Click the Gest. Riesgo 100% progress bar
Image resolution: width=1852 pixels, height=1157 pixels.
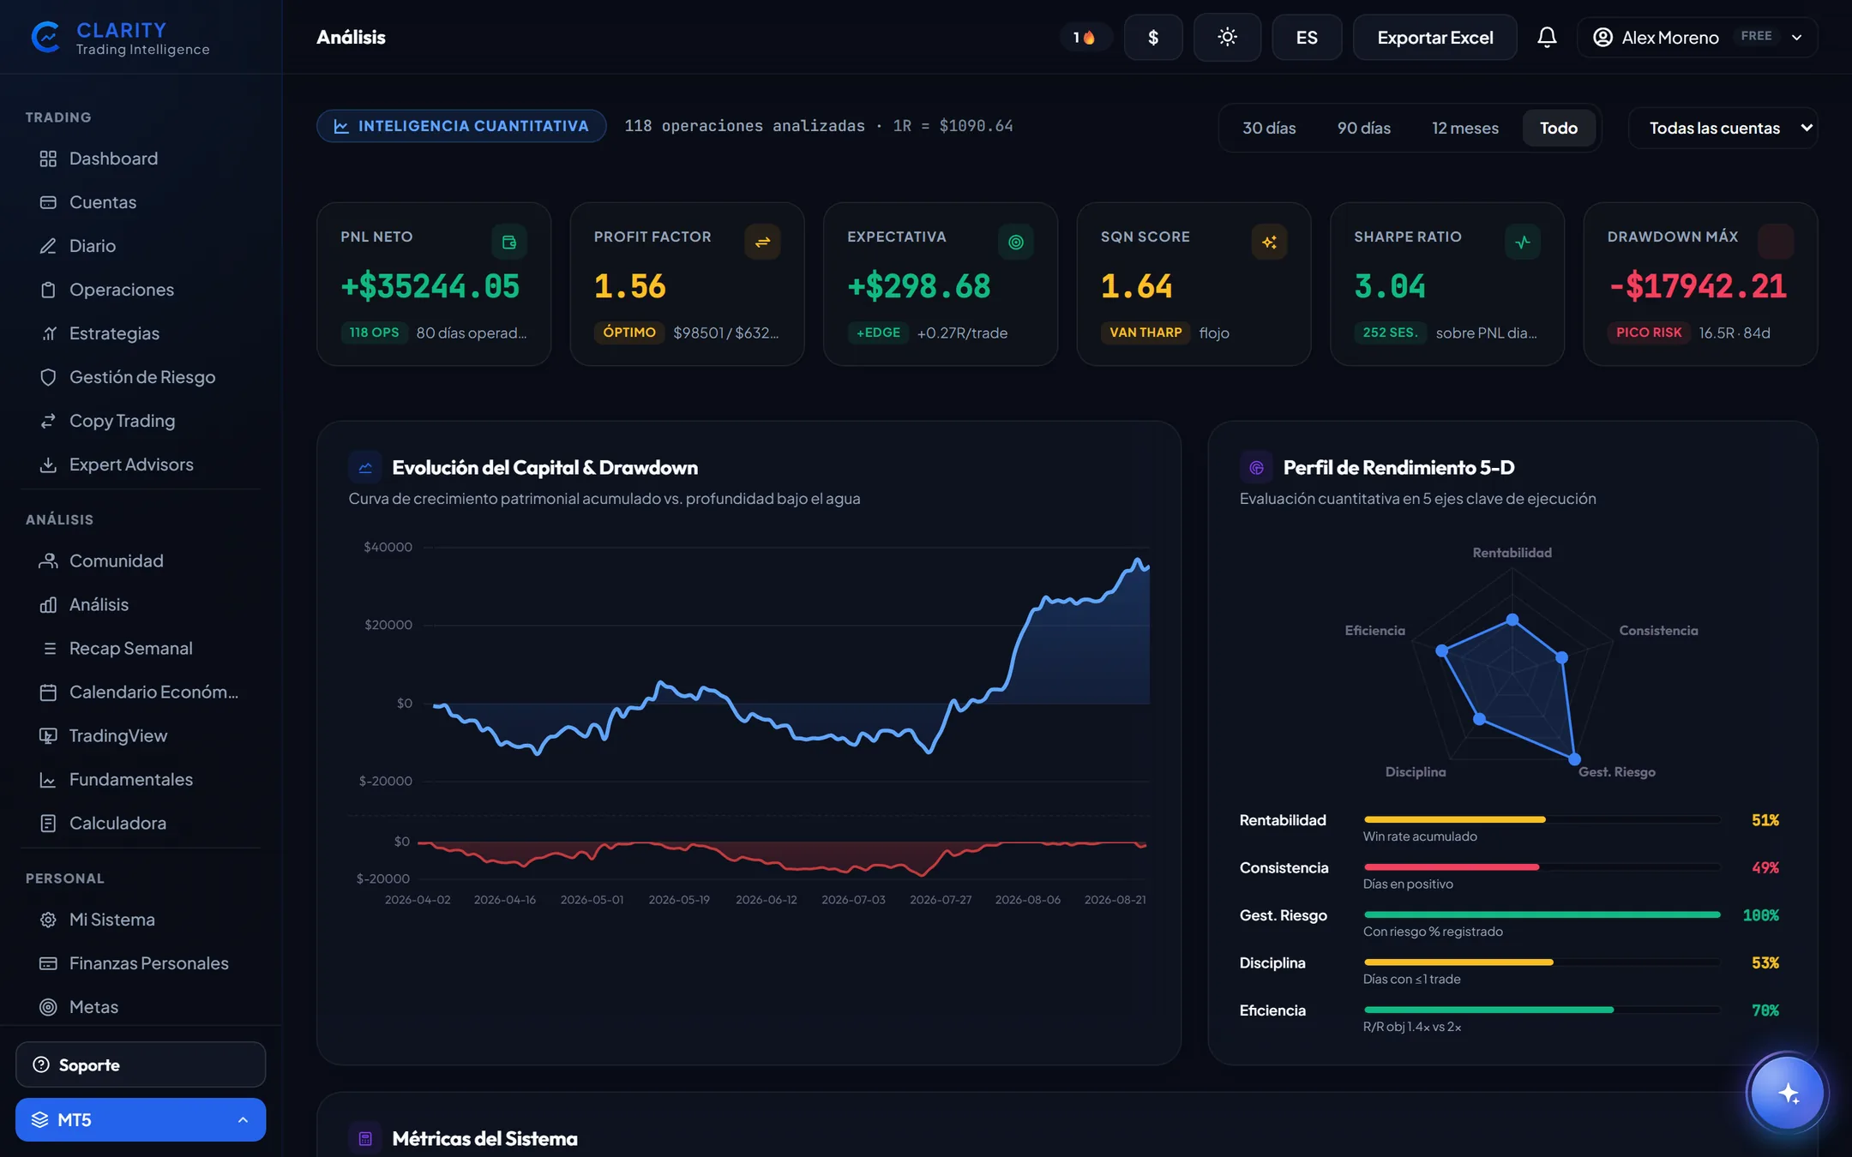(x=1542, y=915)
